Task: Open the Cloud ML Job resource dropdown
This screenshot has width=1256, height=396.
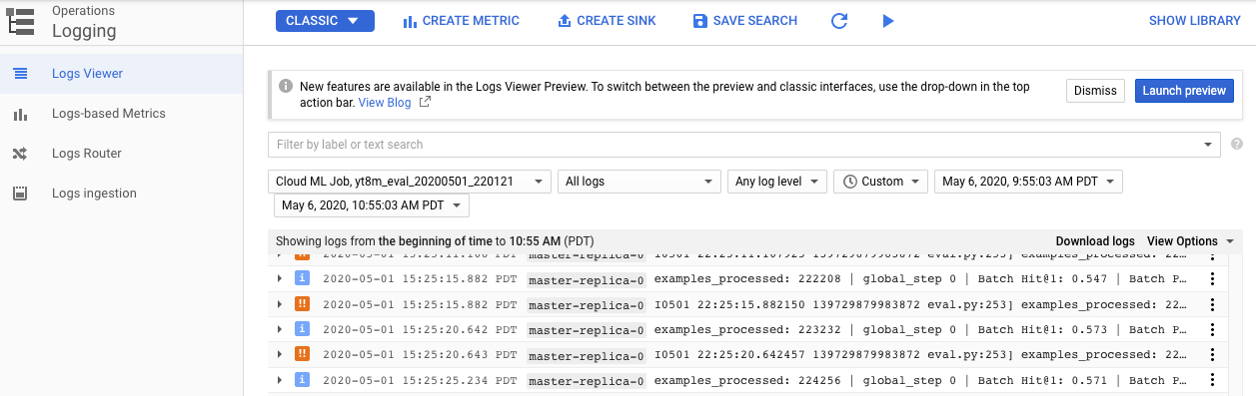Action: [x=410, y=182]
